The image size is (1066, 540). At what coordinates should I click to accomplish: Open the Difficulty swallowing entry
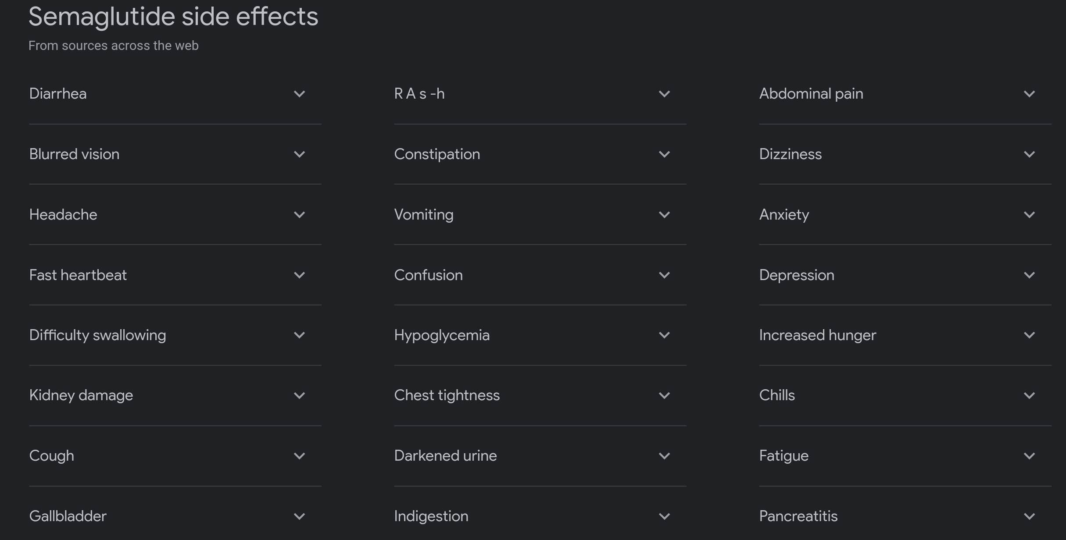[x=97, y=335]
